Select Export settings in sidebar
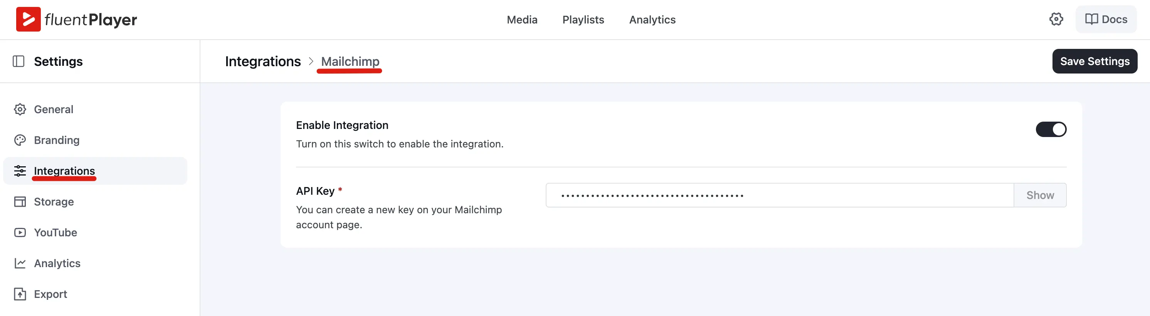This screenshot has width=1150, height=316. pyautogui.click(x=95, y=294)
